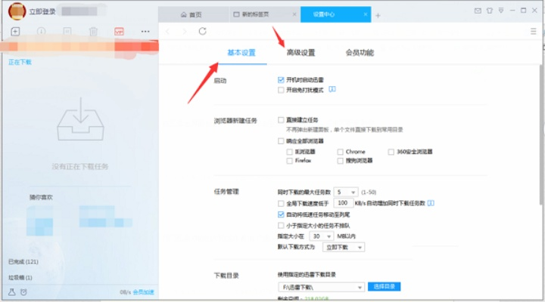Close the 设置中心 tab
This screenshot has height=302, width=545.
[x=366, y=14]
